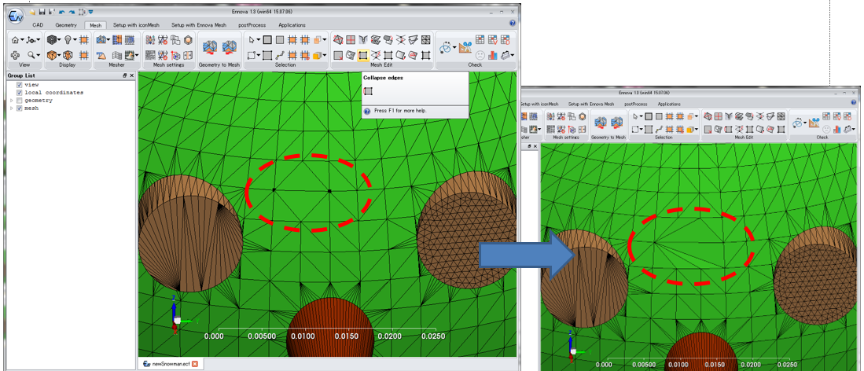Screen dimensions: 864x371
Task: Toggle the local coordinates checkbox
Action: (x=20, y=92)
